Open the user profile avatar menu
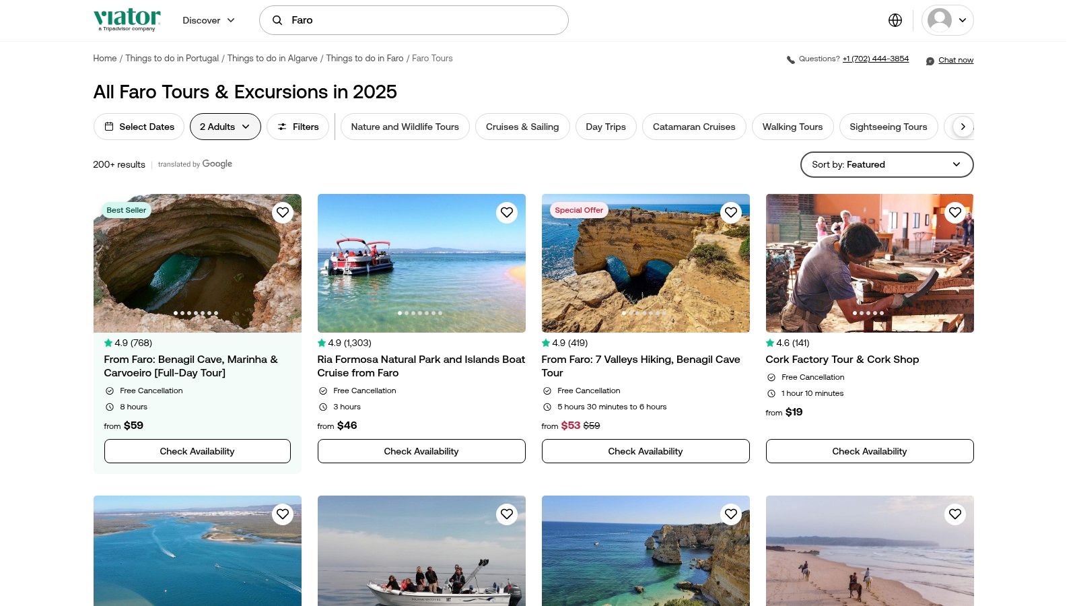Viewport: 1077px width, 606px height. pos(947,20)
